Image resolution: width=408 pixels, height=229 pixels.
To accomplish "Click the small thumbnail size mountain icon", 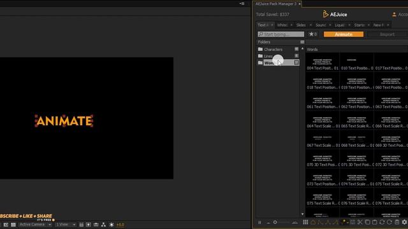I will click(x=268, y=223).
